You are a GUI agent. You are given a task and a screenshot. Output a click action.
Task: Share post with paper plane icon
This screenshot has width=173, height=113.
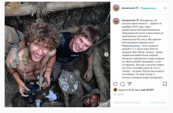coord(129,84)
